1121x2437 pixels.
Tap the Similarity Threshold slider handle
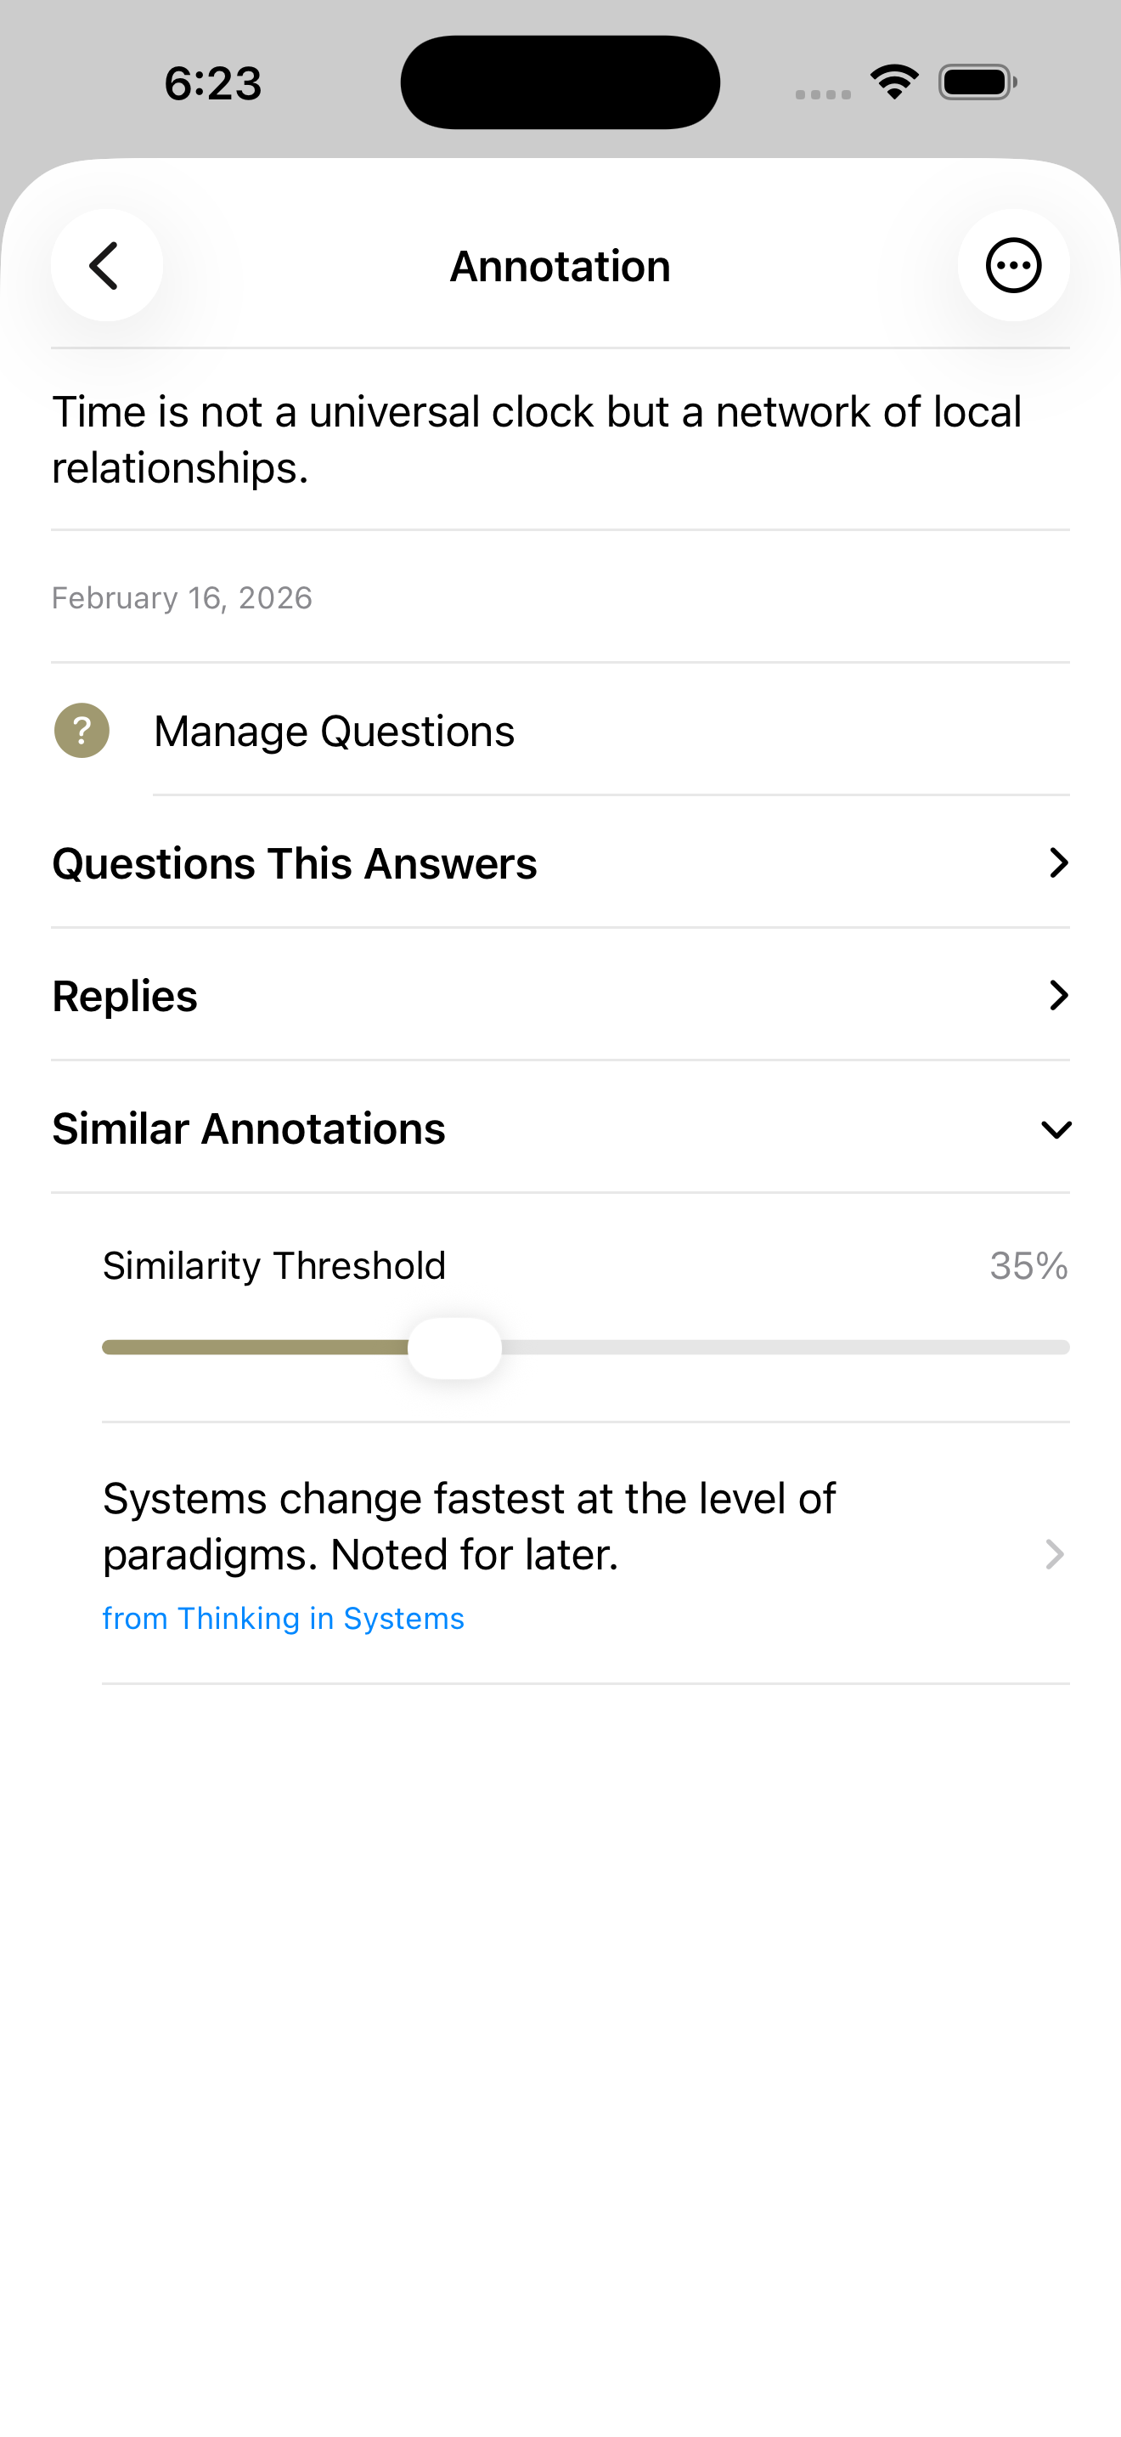pos(454,1347)
